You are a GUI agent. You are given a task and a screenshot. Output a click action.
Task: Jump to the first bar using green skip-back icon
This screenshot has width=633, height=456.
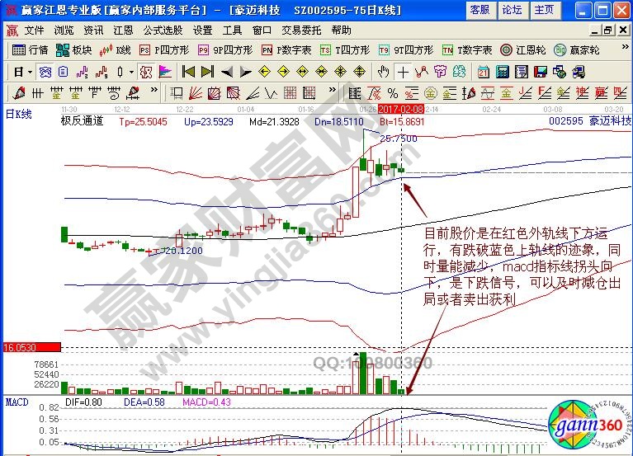(188, 71)
